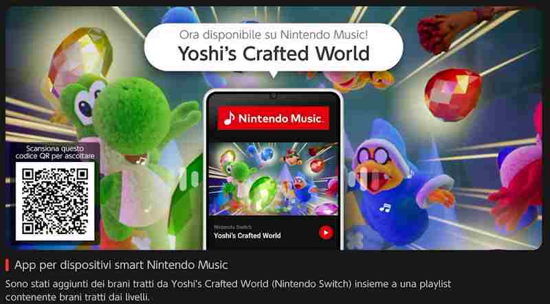Click 'Ora disponibile su Nintendo Music!' text
The image size is (550, 304).
tap(274, 34)
